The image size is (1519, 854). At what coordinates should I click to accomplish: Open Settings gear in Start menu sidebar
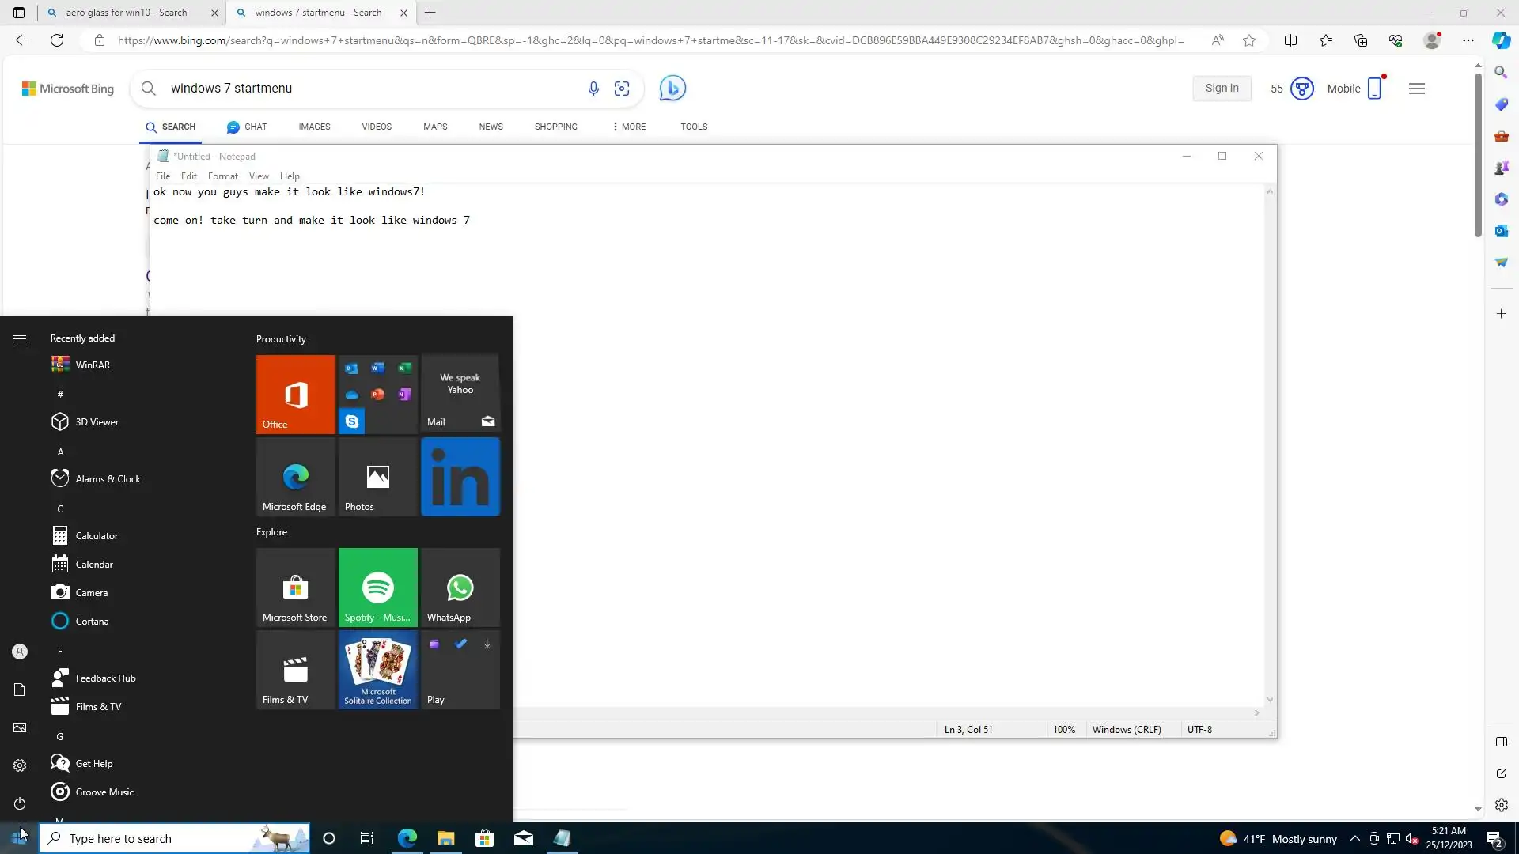[20, 765]
